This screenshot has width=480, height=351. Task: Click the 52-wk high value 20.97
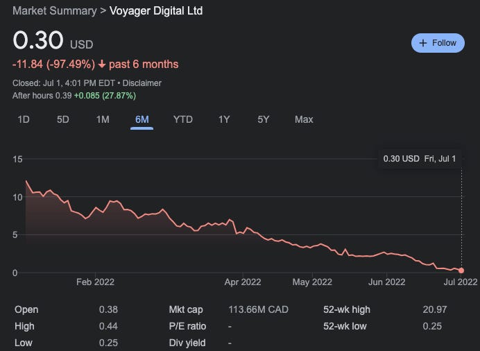(x=435, y=309)
